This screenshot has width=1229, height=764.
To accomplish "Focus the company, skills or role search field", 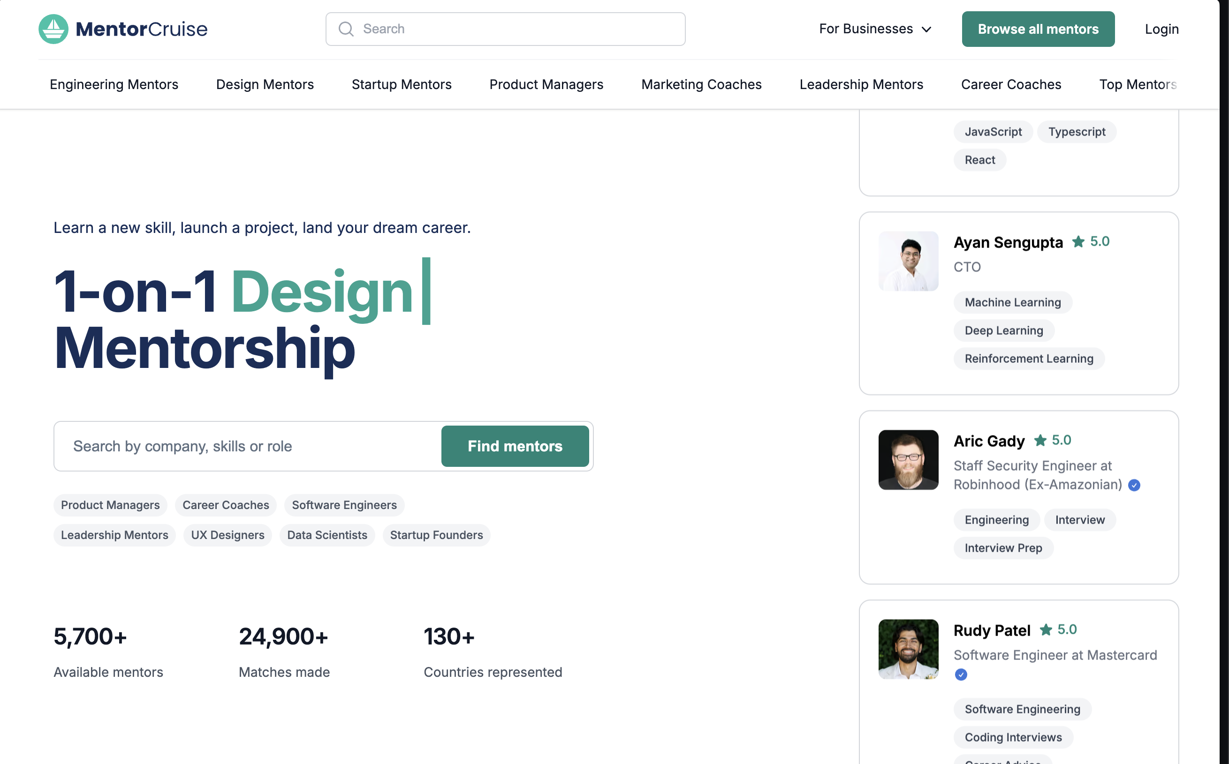I will click(x=248, y=446).
